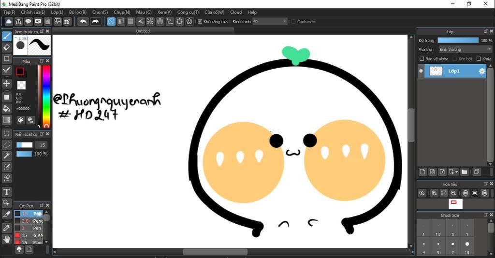Pop out the Brush Size panel

point(485,215)
